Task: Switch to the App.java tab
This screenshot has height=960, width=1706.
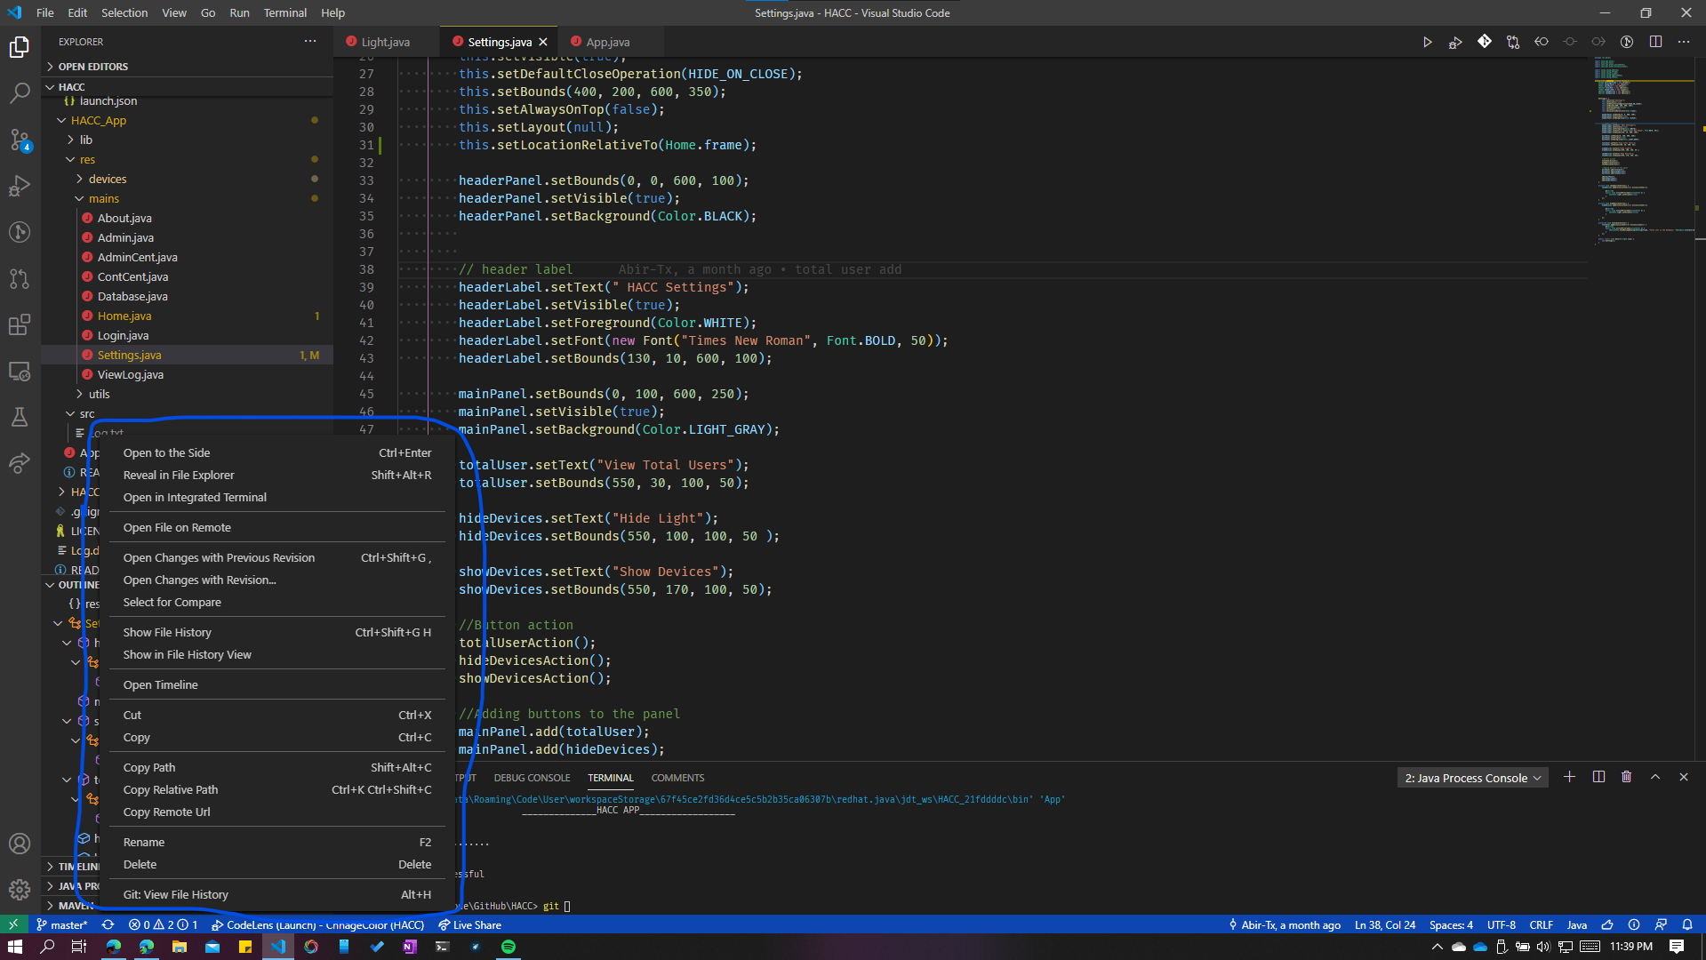Action: click(607, 41)
